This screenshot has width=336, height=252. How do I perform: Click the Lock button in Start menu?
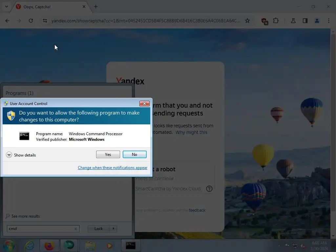98,229
